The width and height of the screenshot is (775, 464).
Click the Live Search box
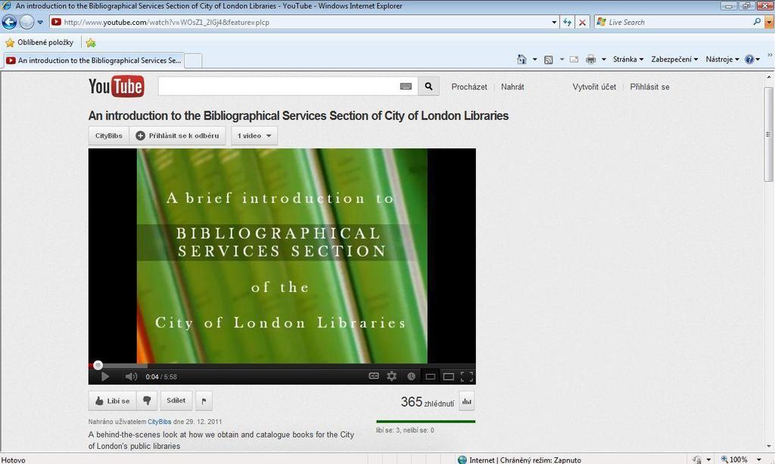pos(673,22)
